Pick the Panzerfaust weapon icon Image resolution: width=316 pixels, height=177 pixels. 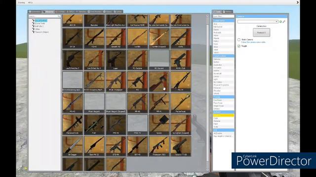point(181,103)
